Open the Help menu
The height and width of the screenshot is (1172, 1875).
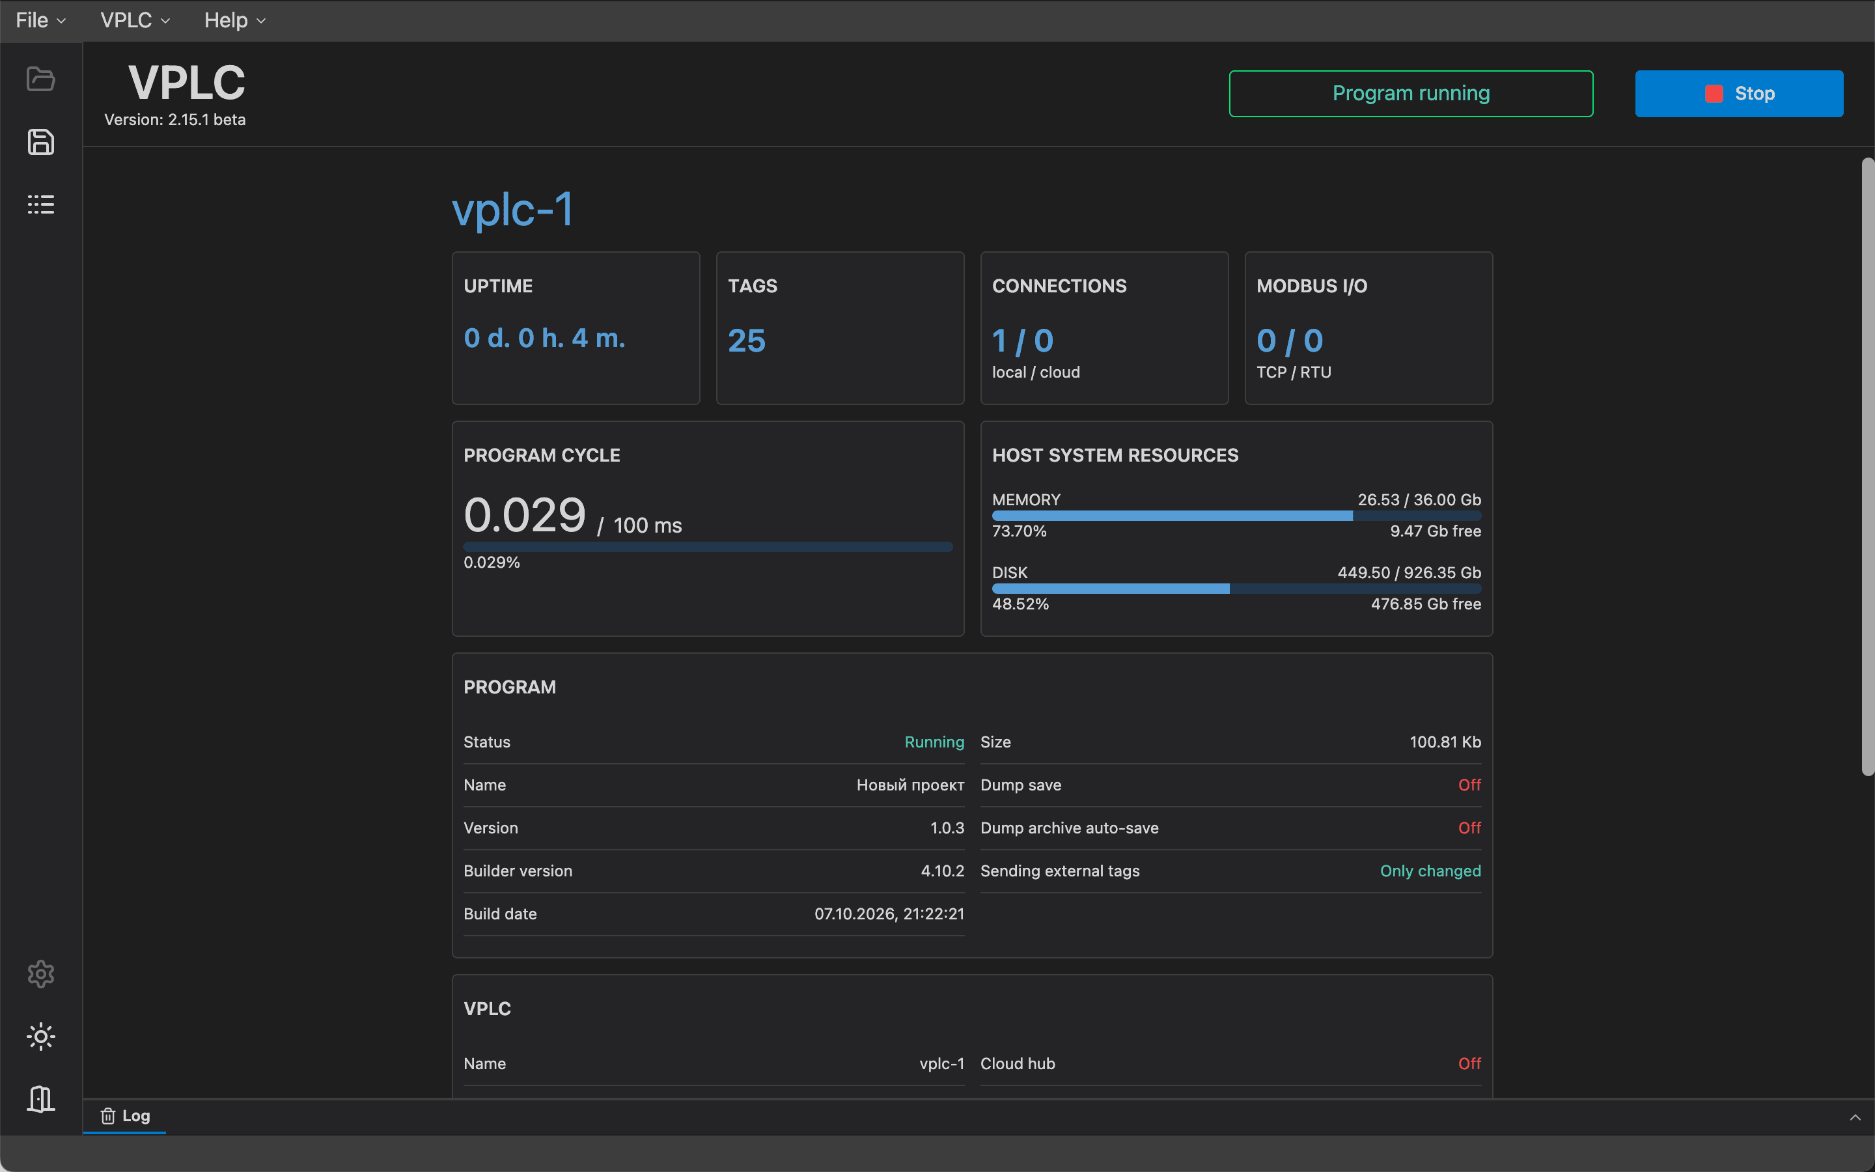[235, 20]
